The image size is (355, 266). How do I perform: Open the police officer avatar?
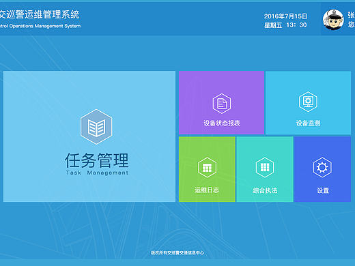coord(333,20)
